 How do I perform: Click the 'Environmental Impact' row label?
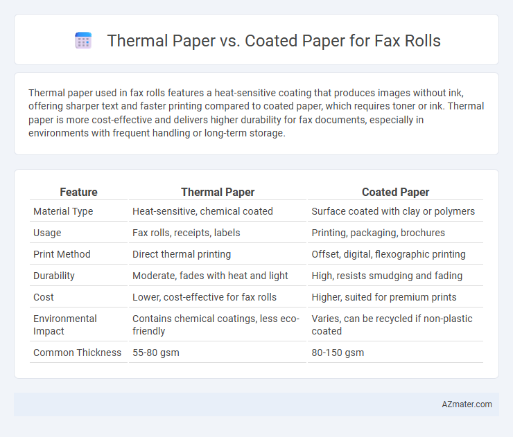coord(65,325)
